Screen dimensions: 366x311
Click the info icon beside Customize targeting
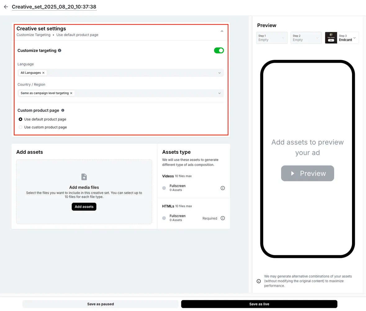tap(59, 50)
